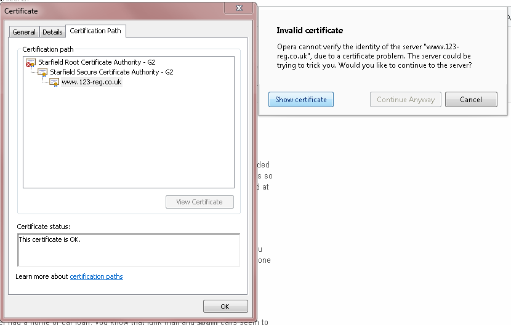Click the Certificate dialog title bar
This screenshot has height=325, width=511.
[x=111, y=10]
